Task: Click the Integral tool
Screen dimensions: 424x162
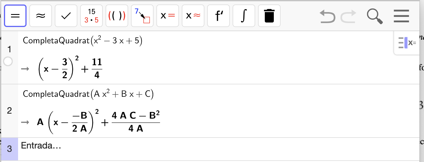Action: (x=244, y=16)
